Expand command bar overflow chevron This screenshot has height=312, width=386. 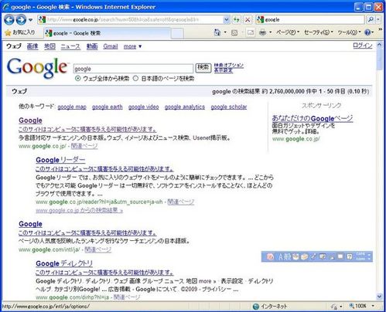381,30
